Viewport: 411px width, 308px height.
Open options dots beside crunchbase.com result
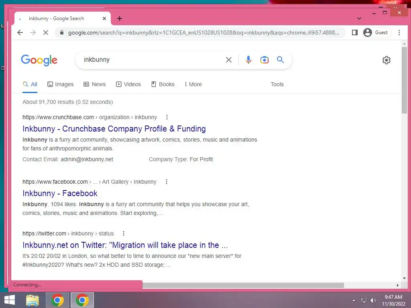click(x=167, y=117)
